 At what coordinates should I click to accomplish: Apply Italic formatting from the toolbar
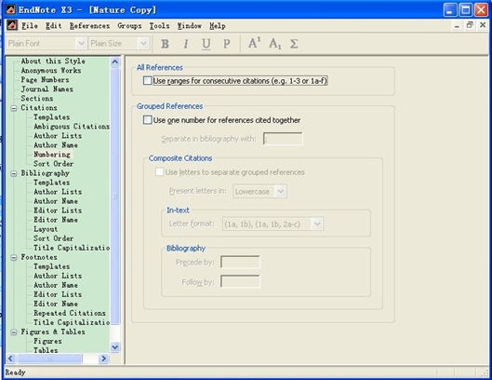click(x=186, y=44)
